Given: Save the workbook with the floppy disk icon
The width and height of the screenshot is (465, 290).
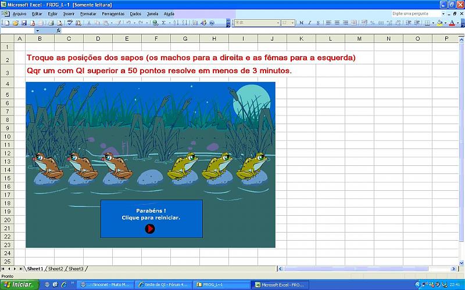Looking at the screenshot, I should point(24,23).
